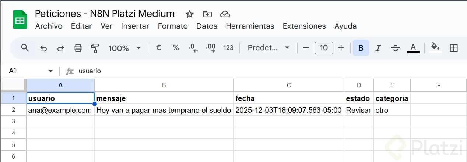Image resolution: width=467 pixels, height=162 pixels.
Task: Undo the last action
Action: (43, 48)
